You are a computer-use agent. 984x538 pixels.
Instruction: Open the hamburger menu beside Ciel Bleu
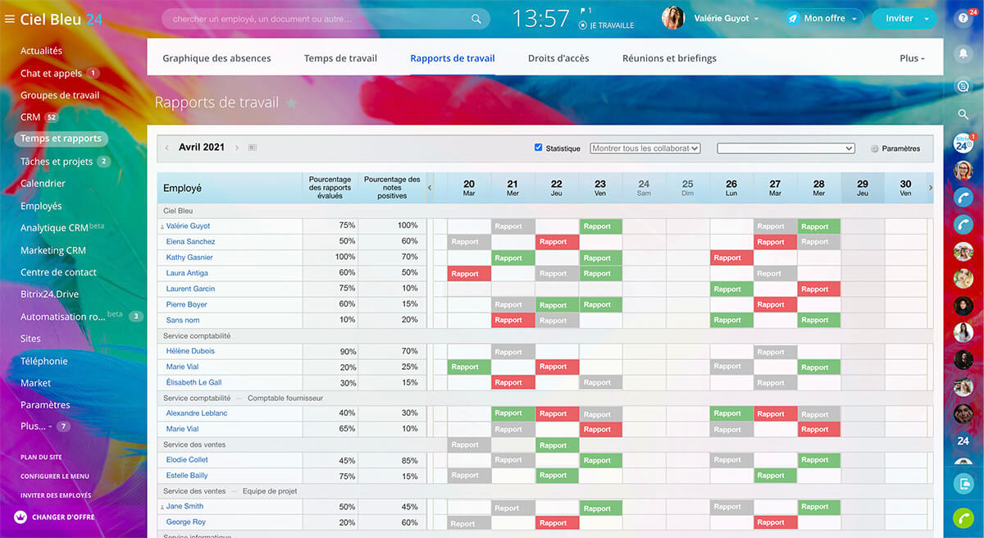10,19
